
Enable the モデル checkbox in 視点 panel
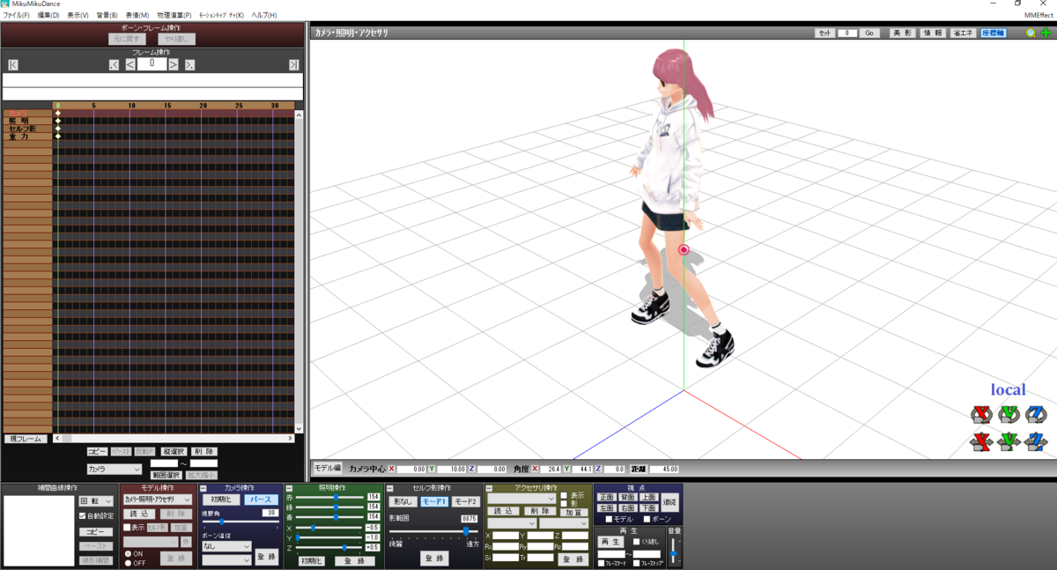click(x=610, y=520)
